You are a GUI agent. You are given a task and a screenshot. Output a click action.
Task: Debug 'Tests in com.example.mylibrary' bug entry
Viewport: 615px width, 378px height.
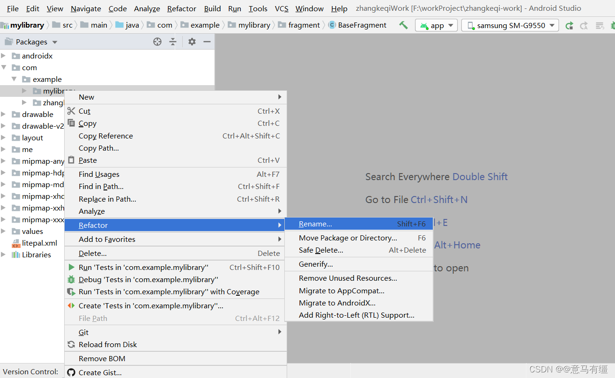(x=175, y=279)
